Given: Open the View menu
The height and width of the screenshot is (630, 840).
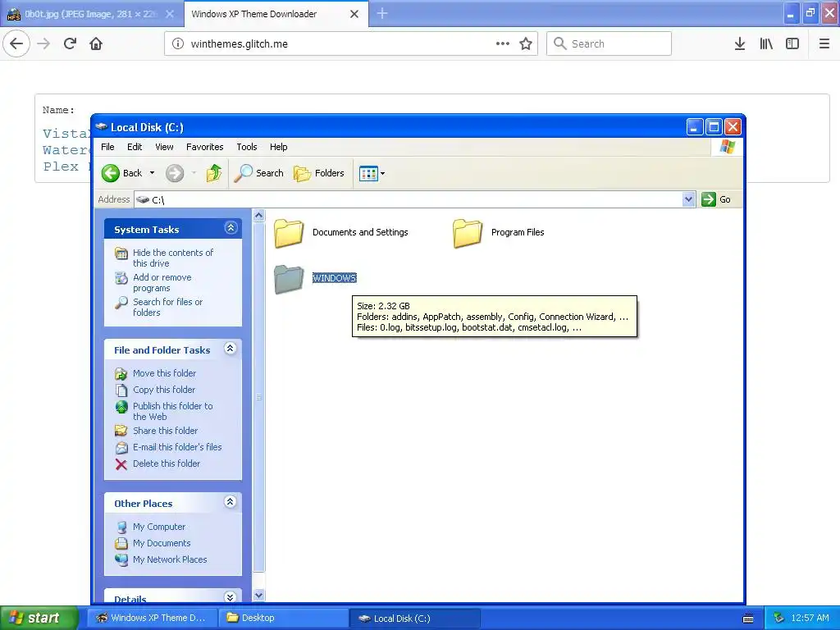Looking at the screenshot, I should pos(164,147).
